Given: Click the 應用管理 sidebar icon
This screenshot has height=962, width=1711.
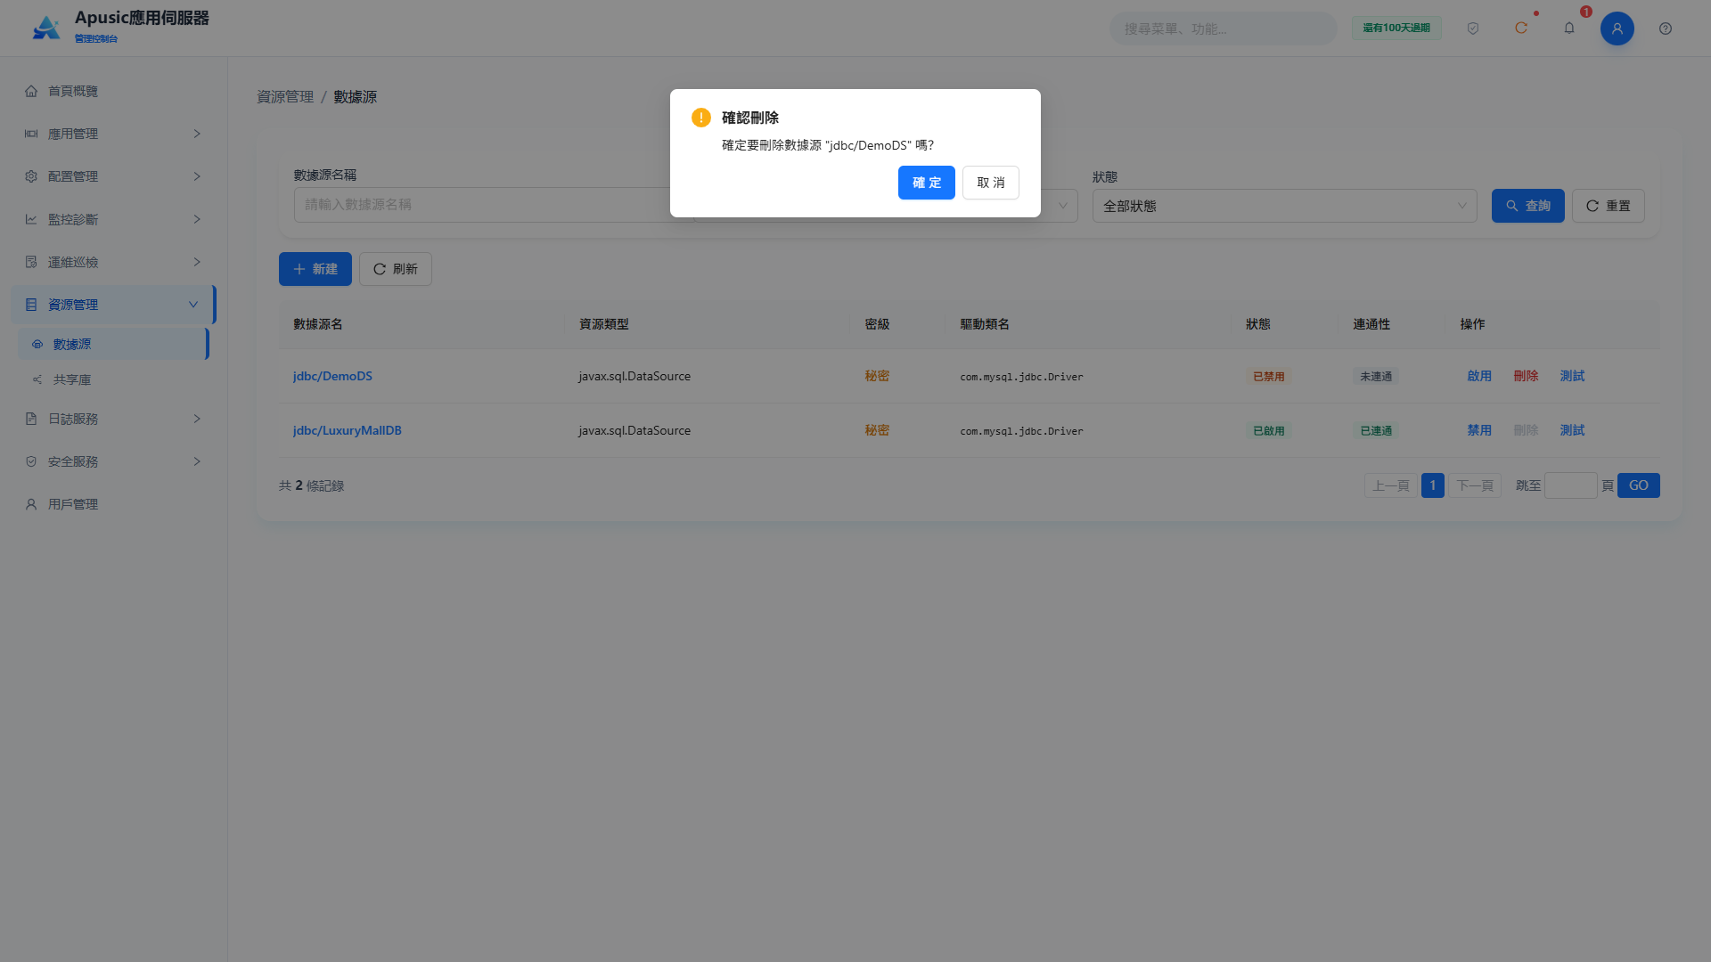Looking at the screenshot, I should coord(31,134).
